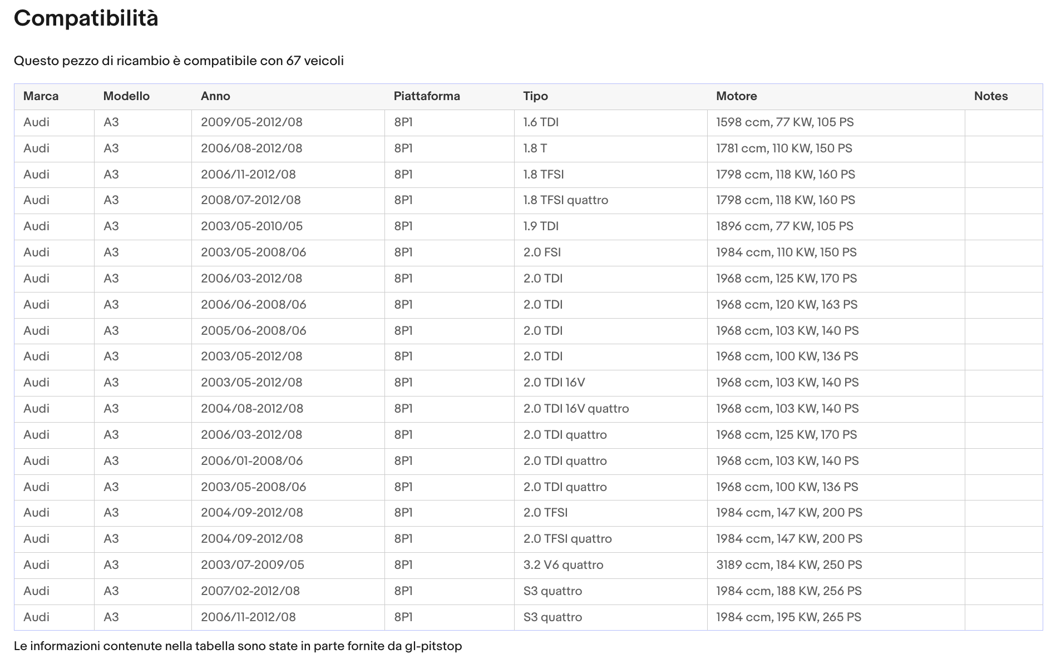The height and width of the screenshot is (664, 1056).
Task: Click the Marca column header
Action: pos(41,96)
